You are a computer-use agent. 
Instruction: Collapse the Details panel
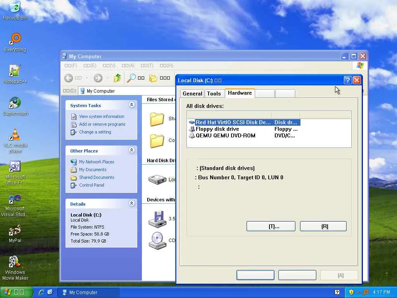click(132, 203)
